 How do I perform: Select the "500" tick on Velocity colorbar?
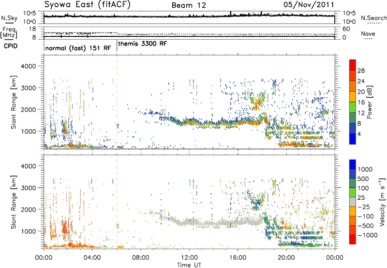(x=363, y=179)
